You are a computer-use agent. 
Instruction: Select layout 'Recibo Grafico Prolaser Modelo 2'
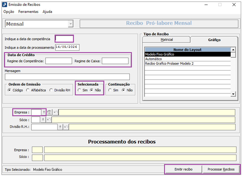[188, 63]
